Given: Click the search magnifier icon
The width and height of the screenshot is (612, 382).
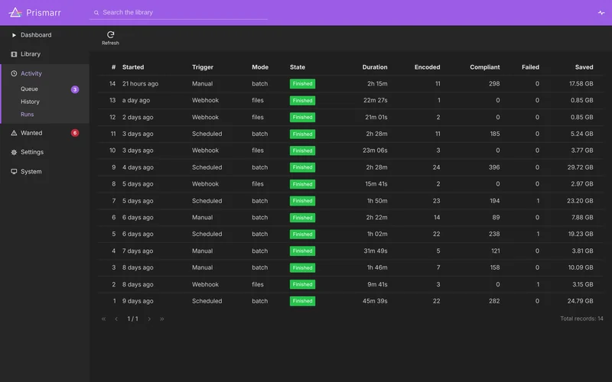Looking at the screenshot, I should tap(96, 12).
